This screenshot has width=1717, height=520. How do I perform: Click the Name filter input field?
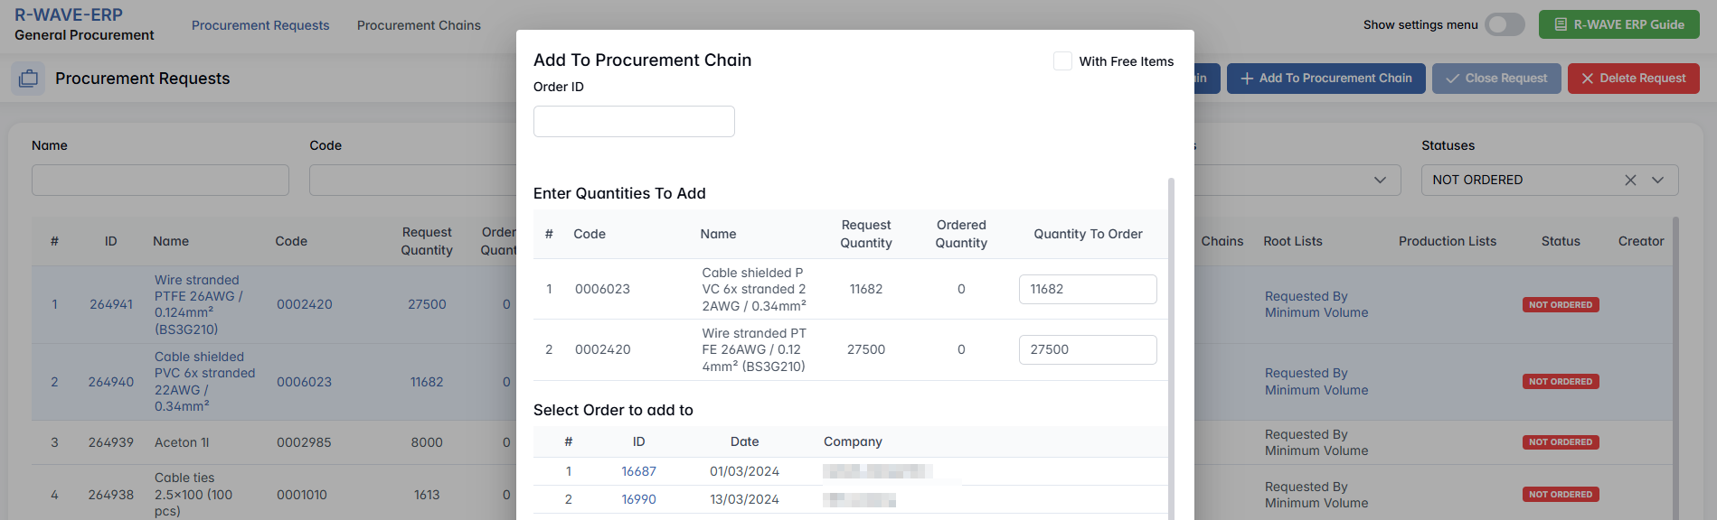coord(160,180)
